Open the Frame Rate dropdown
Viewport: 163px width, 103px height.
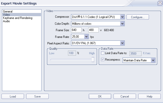click(x=80, y=37)
